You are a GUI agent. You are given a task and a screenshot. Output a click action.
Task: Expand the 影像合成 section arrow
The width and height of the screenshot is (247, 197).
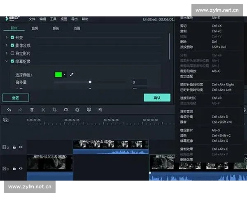[x=7, y=45]
